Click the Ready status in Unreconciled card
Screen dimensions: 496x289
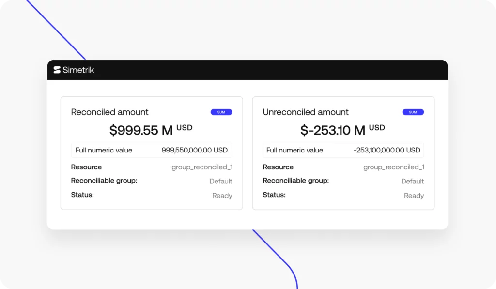[414, 196]
